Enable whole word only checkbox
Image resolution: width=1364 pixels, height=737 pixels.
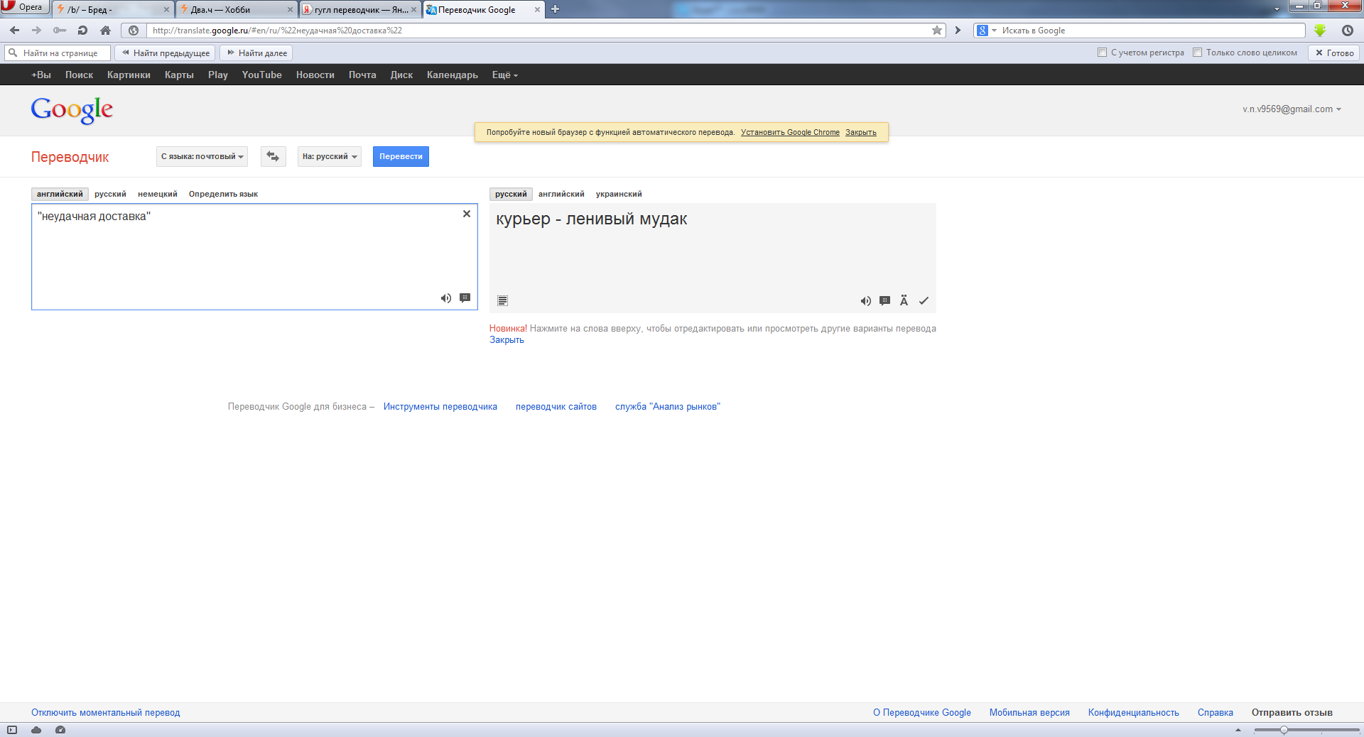1197,53
